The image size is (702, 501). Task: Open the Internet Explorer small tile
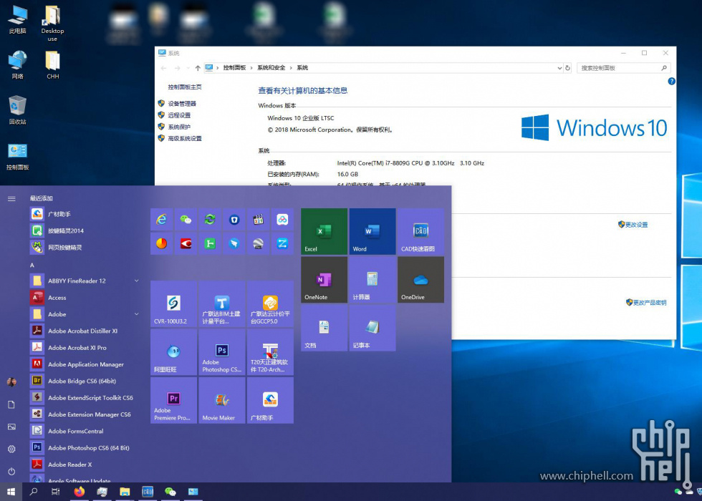click(162, 219)
